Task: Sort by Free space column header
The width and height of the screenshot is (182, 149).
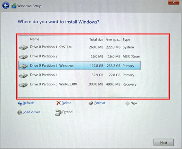Action: tap(113, 39)
